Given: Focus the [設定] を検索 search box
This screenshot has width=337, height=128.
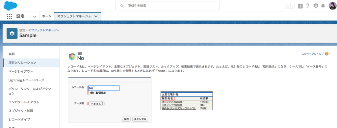Looking at the screenshot, I should coord(168,6).
